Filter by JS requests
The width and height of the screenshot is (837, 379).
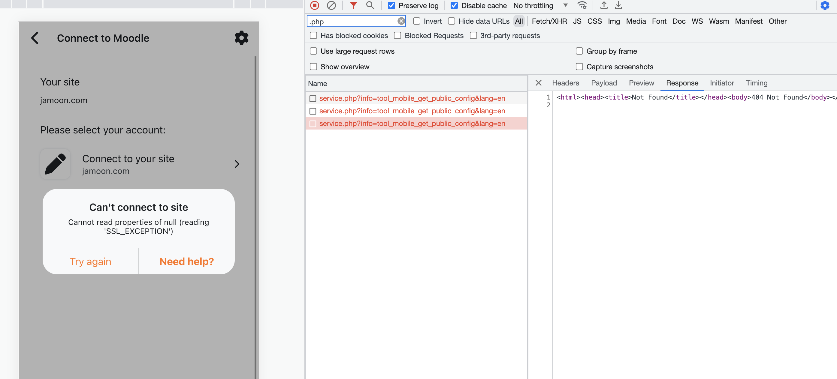(577, 21)
